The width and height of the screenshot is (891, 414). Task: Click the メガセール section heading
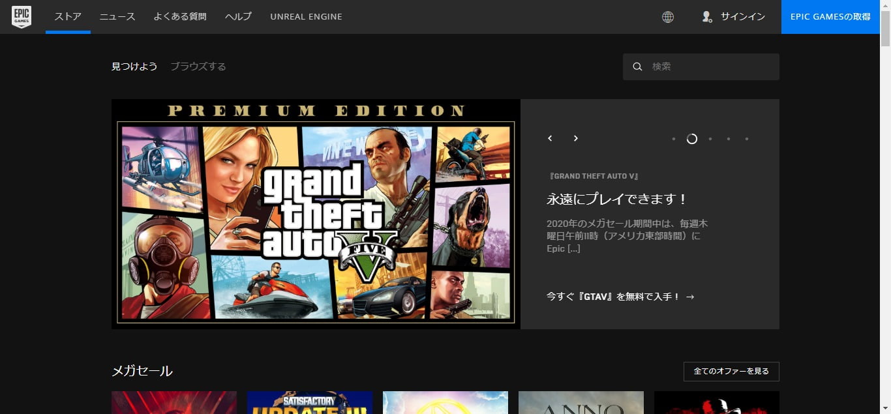pyautogui.click(x=142, y=372)
